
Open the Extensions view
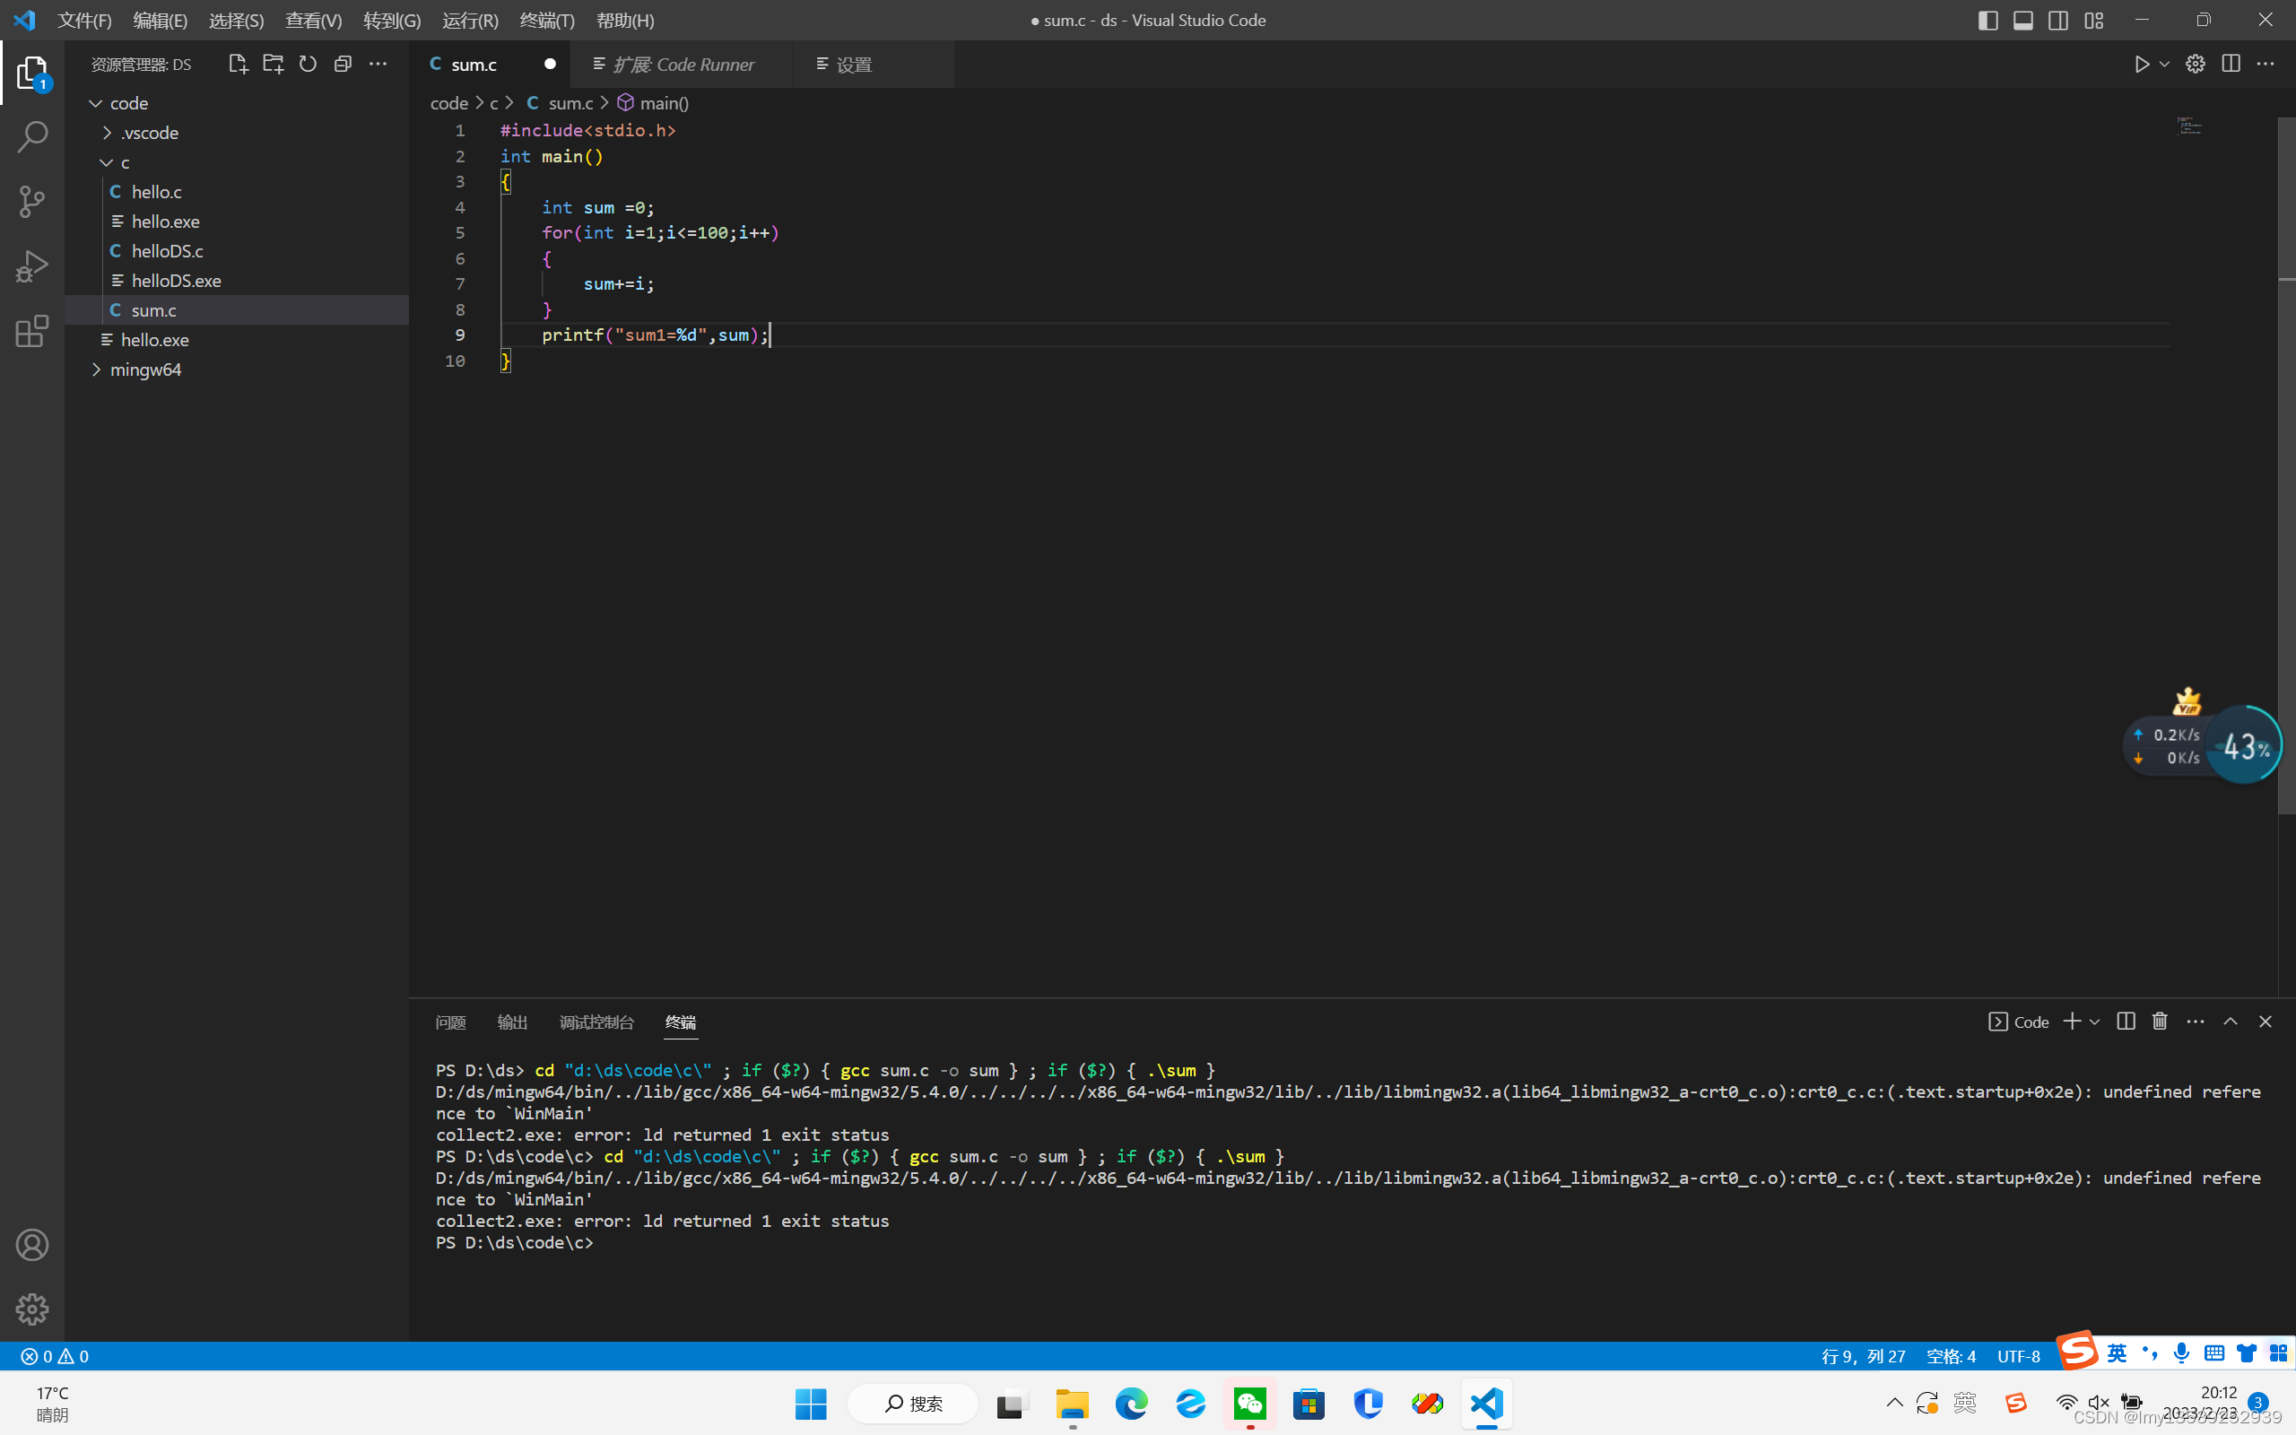tap(32, 331)
